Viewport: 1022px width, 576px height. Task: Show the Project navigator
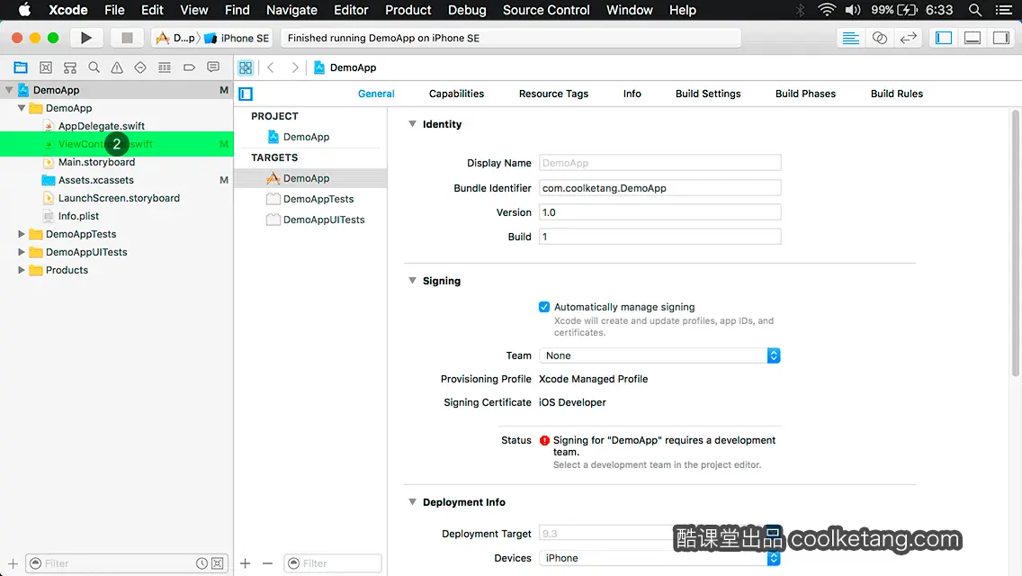(21, 67)
